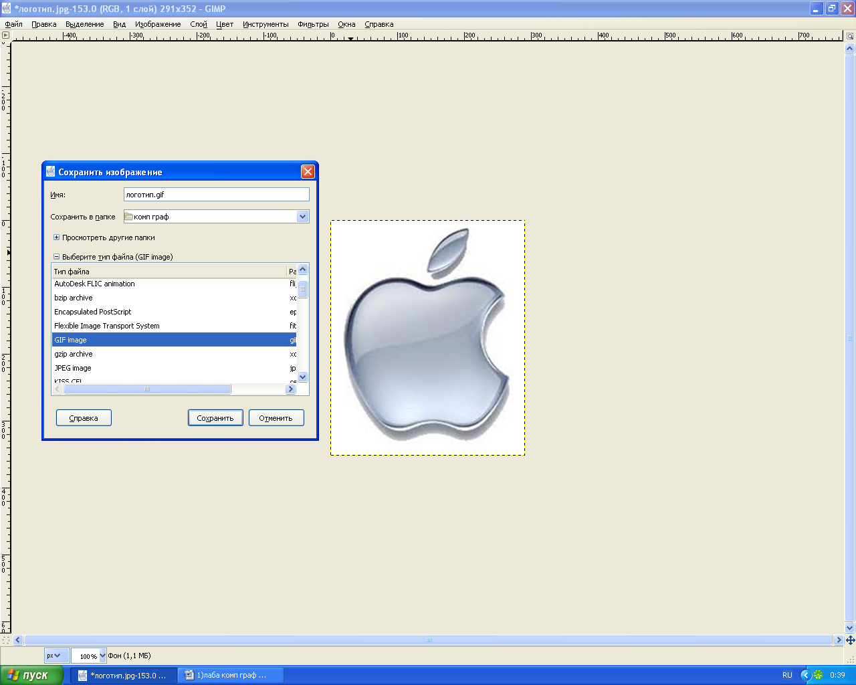856x685 pixels.
Task: Close the Сохранить изображение dialog
Action: pyautogui.click(x=308, y=172)
